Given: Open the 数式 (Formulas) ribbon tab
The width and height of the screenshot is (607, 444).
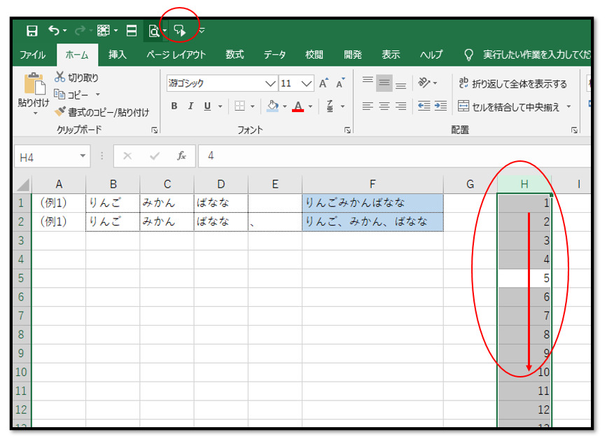Looking at the screenshot, I should coord(235,55).
